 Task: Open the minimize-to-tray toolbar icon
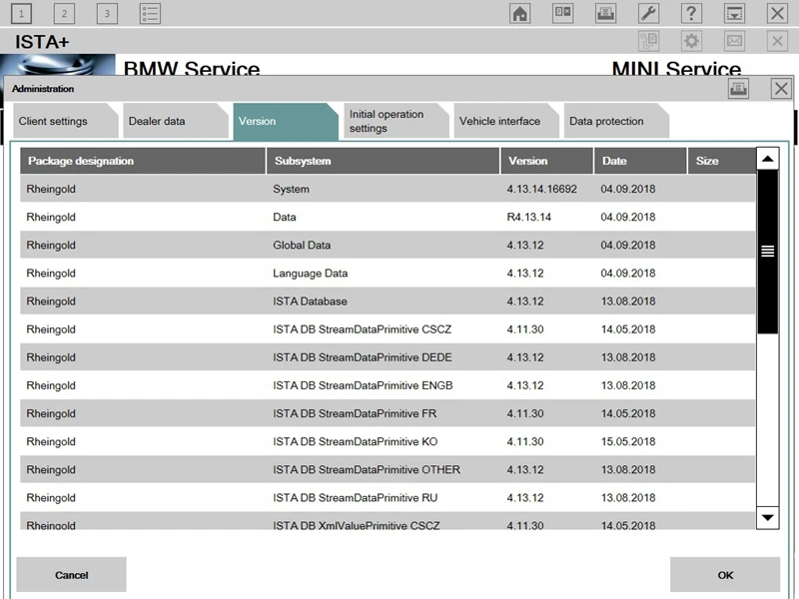click(x=734, y=13)
